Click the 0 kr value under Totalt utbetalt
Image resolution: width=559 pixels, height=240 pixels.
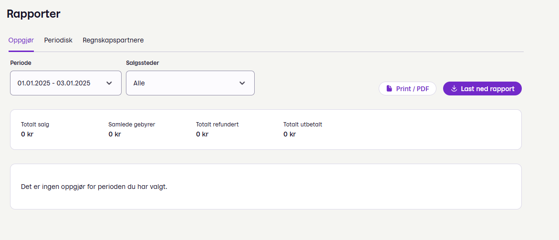(290, 135)
